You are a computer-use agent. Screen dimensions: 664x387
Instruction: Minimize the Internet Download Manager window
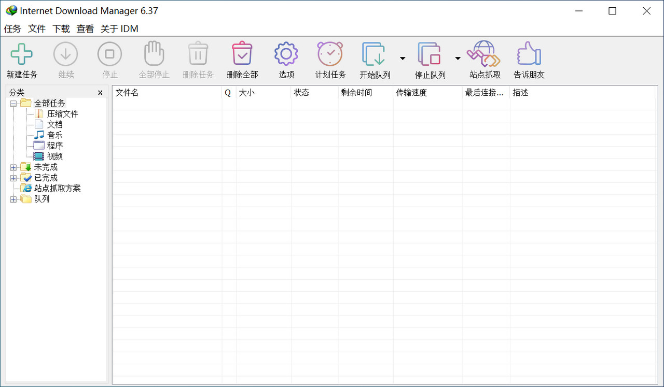pos(578,11)
